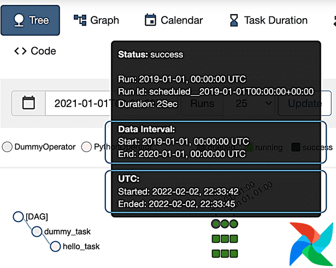Open the Code view
The height and width of the screenshot is (268, 336).
[x=35, y=51]
